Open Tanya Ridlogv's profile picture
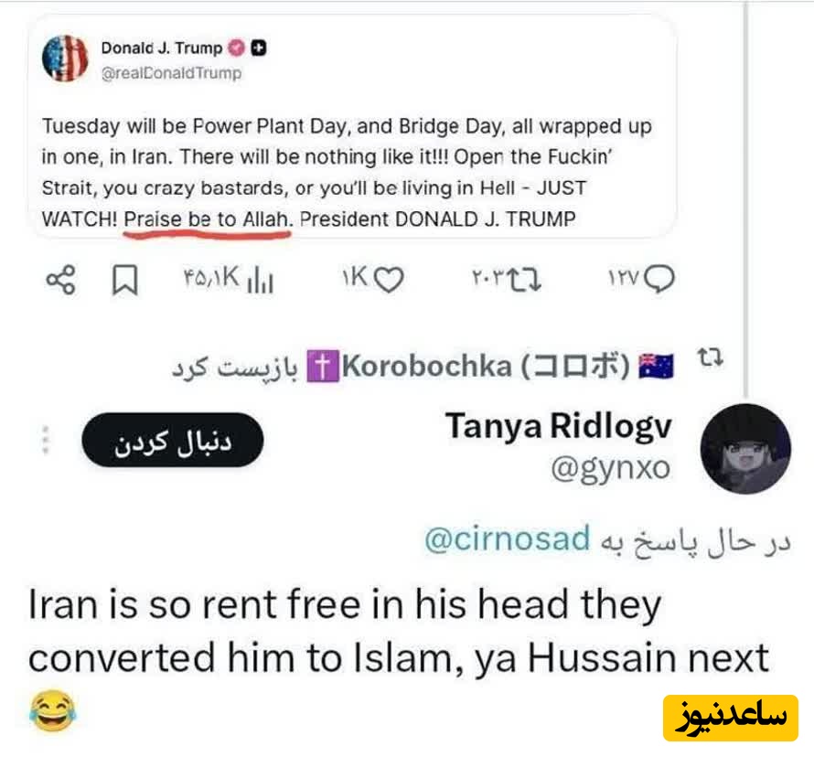 (745, 448)
